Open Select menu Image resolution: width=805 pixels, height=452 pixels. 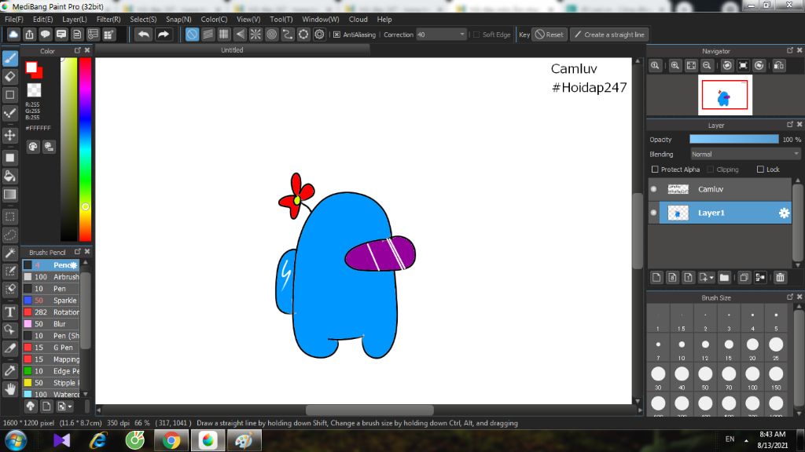(143, 19)
